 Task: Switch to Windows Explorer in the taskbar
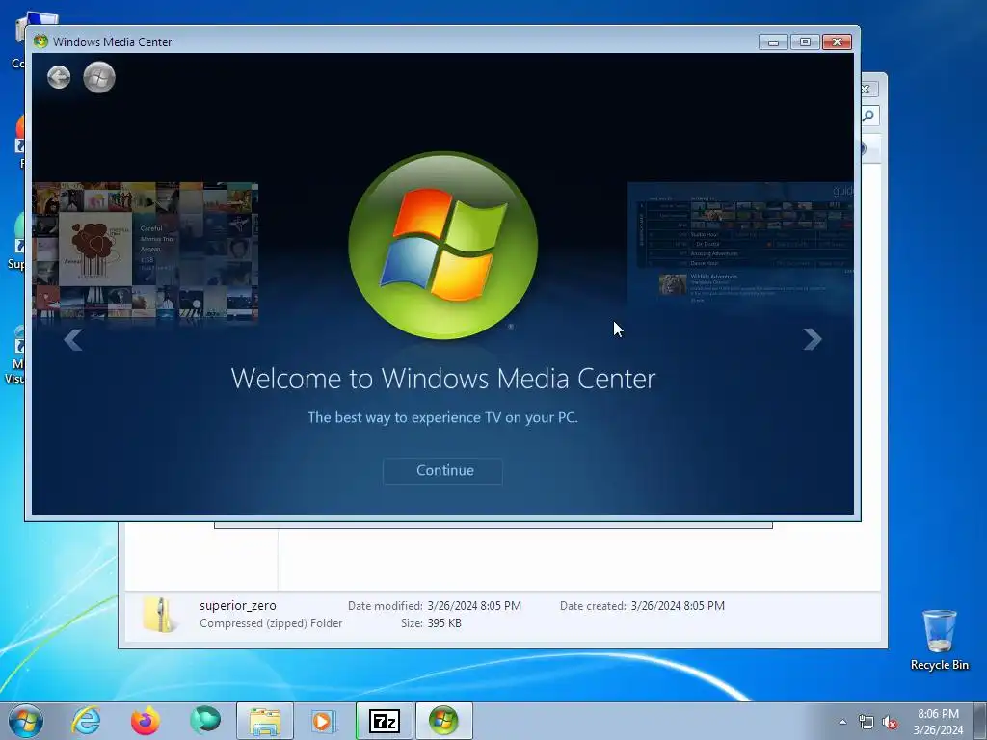point(265,721)
